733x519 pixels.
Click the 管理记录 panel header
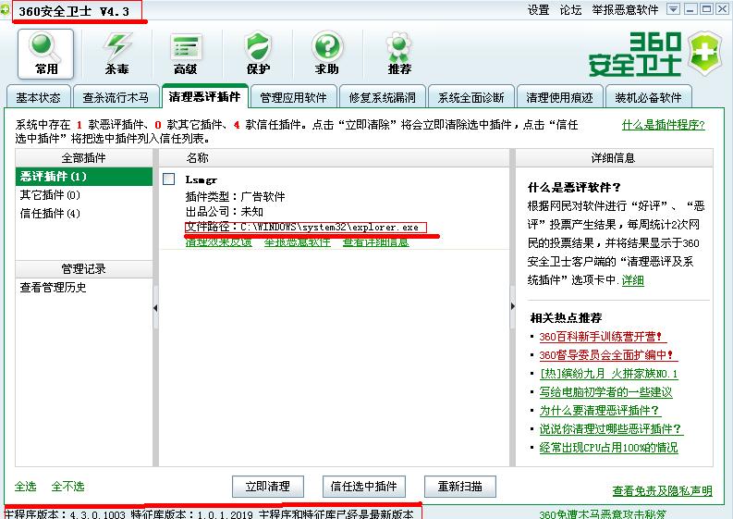pos(84,268)
